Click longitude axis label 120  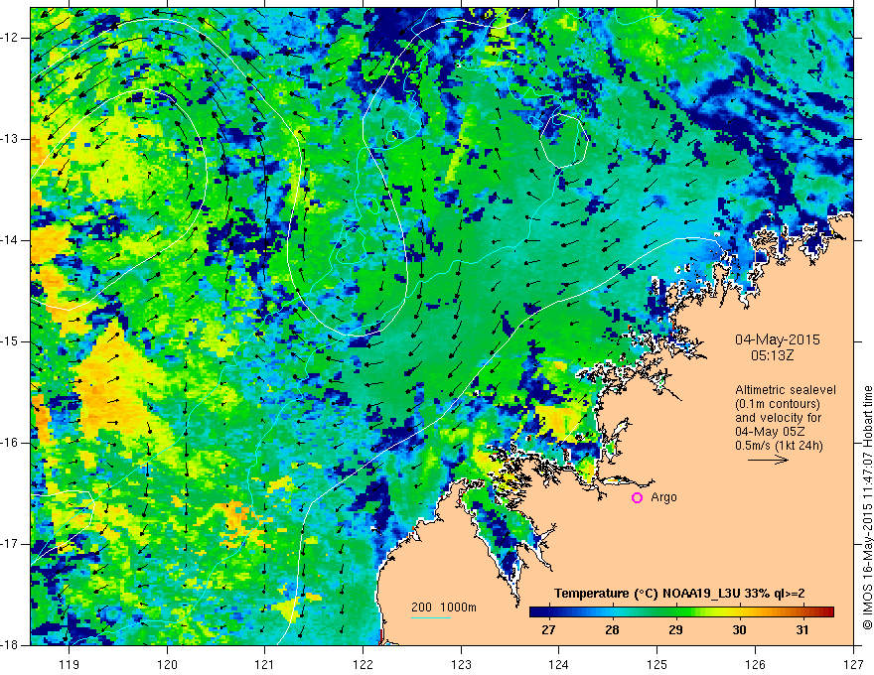pos(167,664)
